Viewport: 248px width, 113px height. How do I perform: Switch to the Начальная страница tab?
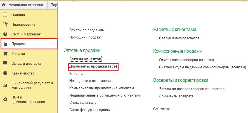[x=24, y=5]
